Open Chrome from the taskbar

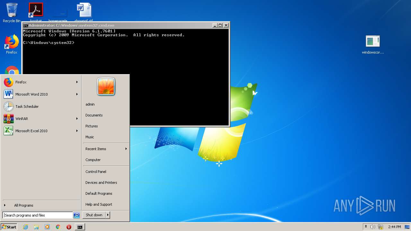pos(58,227)
